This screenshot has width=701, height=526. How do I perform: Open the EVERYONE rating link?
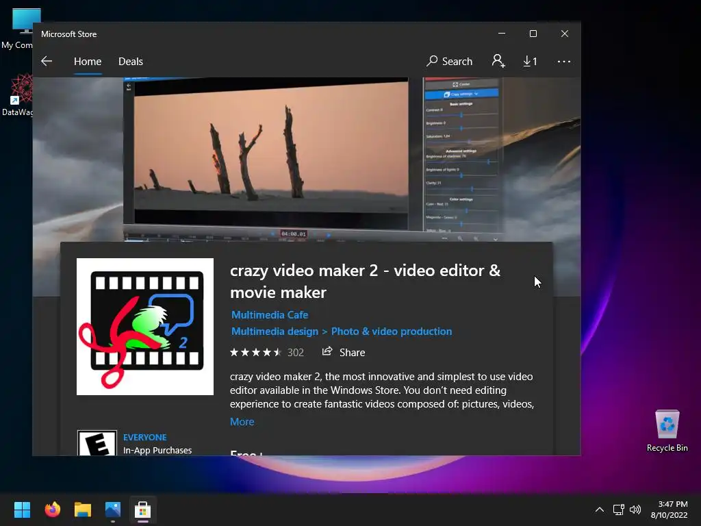tap(145, 438)
